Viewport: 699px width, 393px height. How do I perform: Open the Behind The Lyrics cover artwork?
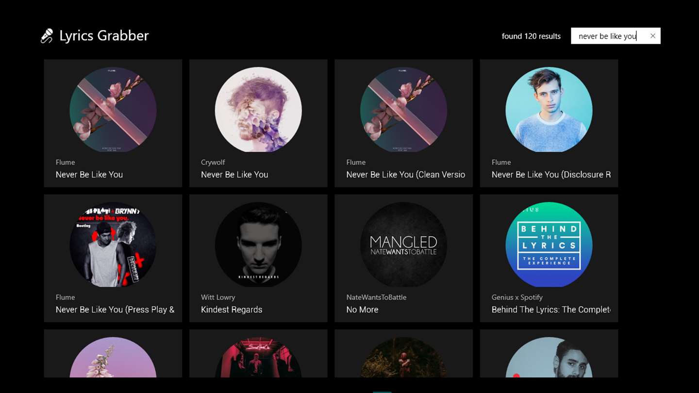tap(549, 245)
